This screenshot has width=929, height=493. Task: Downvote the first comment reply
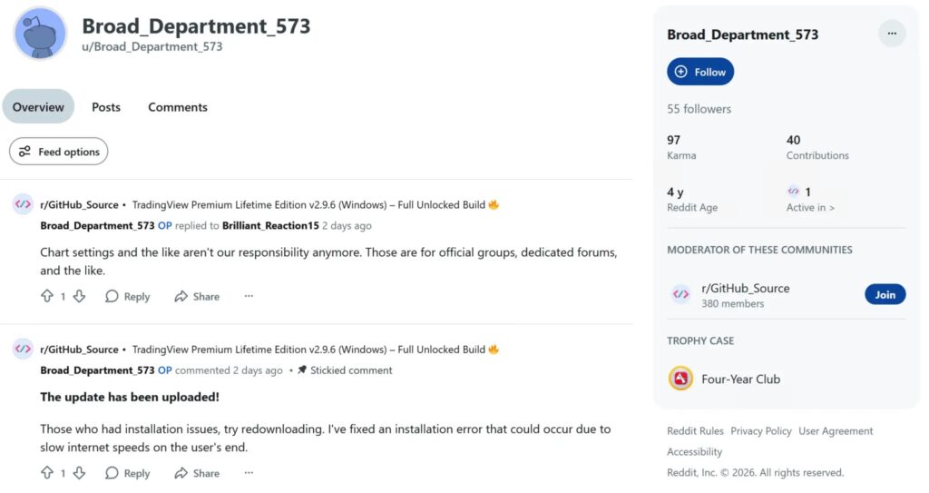[79, 296]
